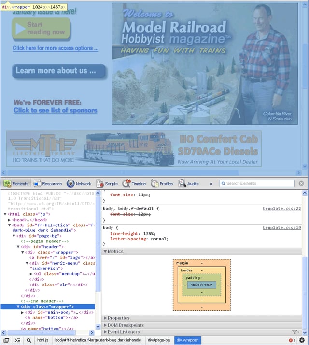The height and width of the screenshot is (345, 309).
Task: Select the a href="/" id="logo" node
Action: [x=62, y=257]
